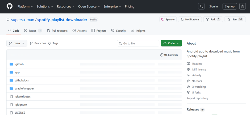This screenshot has height=115, width=250.
Task: Open the .github folder
Action: tap(19, 64)
